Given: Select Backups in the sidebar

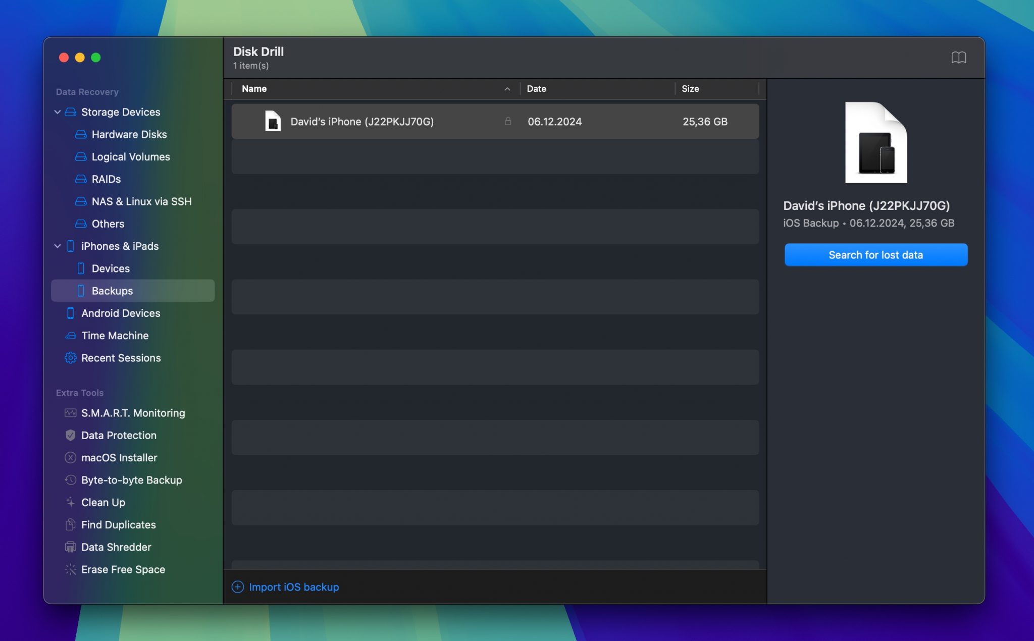Looking at the screenshot, I should click(x=112, y=291).
